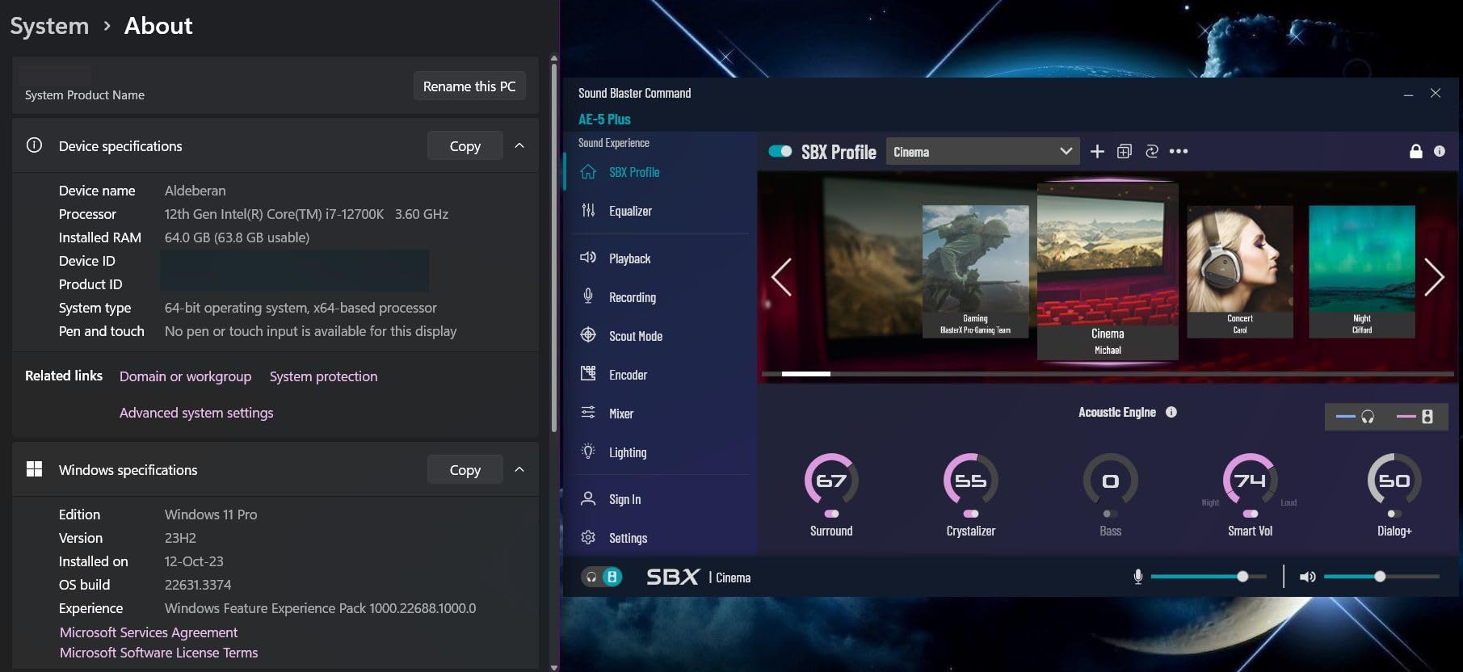Toggle the Smart Vol effect switch
Screen dimensions: 1463x672
point(1251,514)
